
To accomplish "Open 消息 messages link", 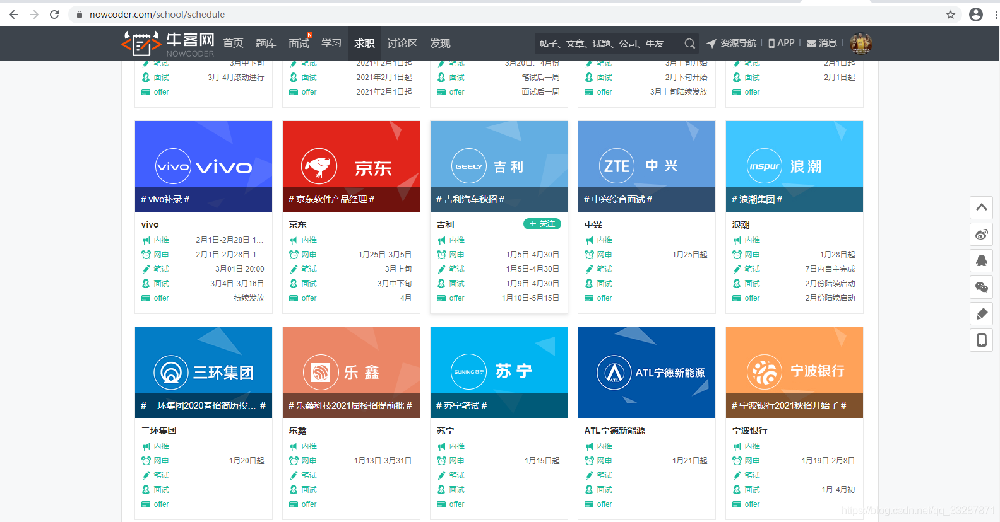I will point(822,43).
